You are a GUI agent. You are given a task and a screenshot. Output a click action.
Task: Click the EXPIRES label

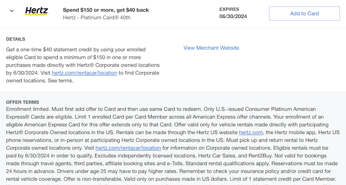229,9
